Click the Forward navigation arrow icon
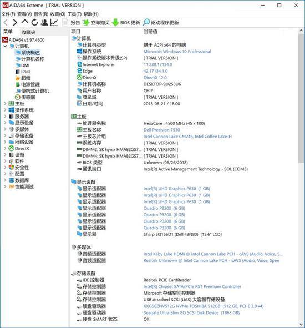This screenshot has height=328, width=305. click(14, 22)
